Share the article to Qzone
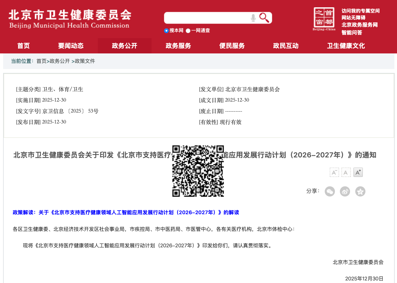Image resolution: width=397 pixels, height=283 pixels. [360, 191]
